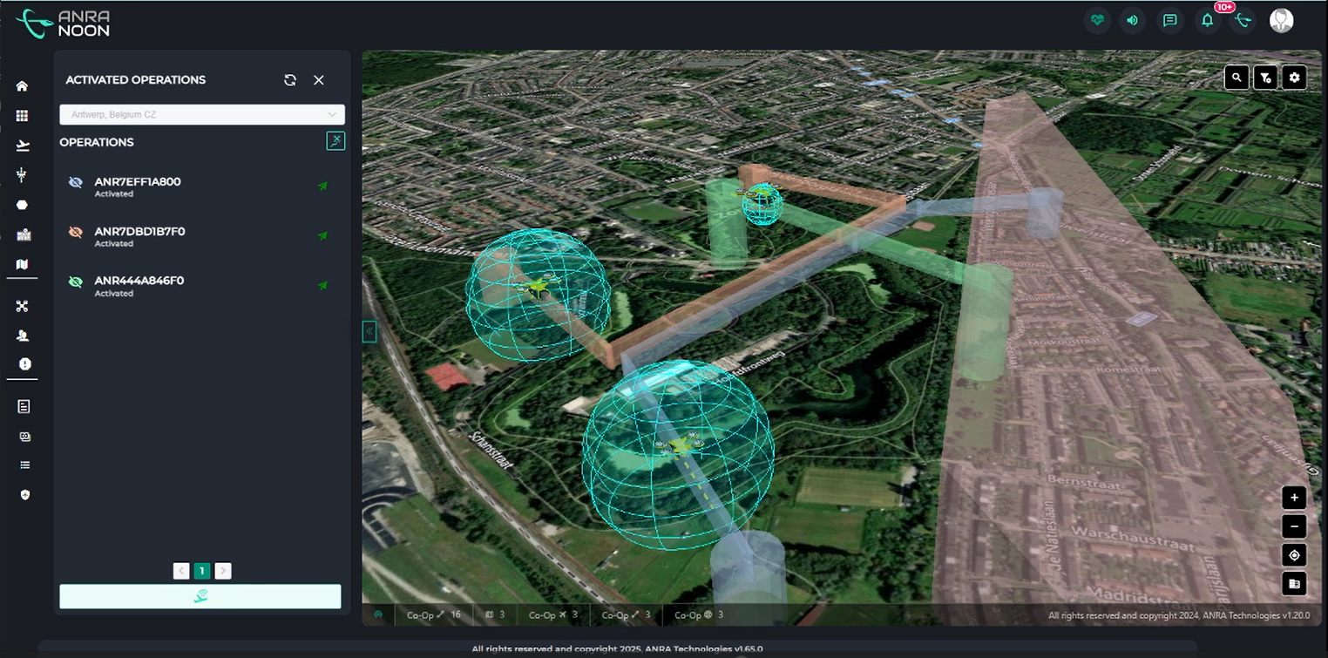Click the map search magnifier icon

click(x=1237, y=78)
